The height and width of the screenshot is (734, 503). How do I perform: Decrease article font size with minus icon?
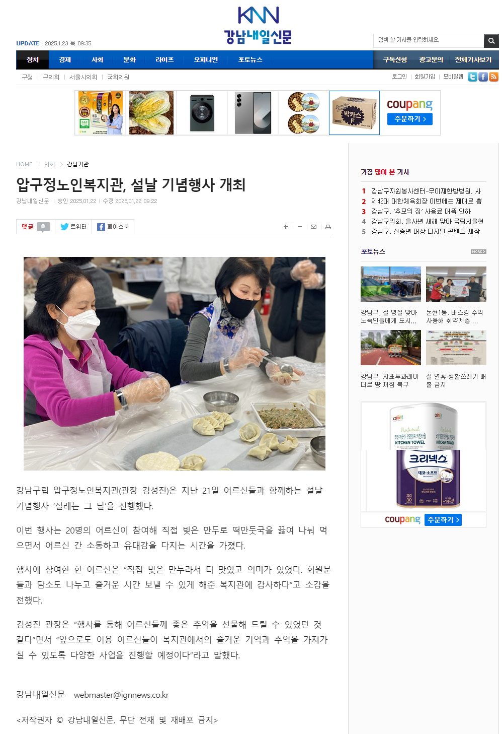(x=300, y=227)
